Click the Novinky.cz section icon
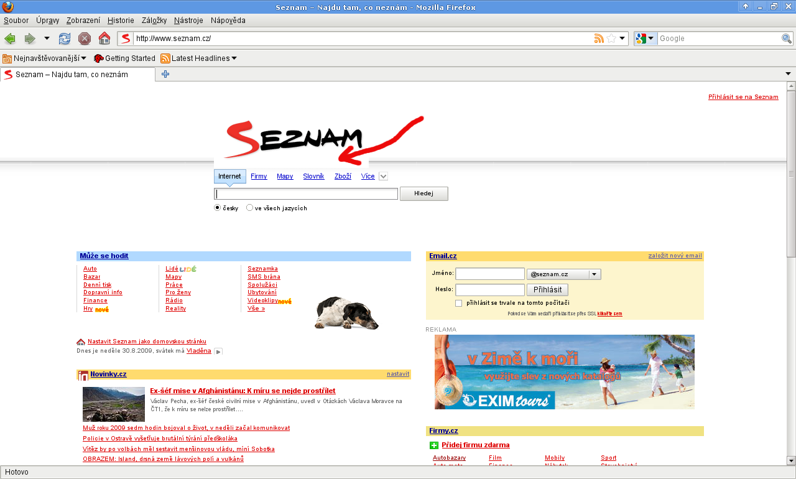This screenshot has width=796, height=479. [x=83, y=375]
